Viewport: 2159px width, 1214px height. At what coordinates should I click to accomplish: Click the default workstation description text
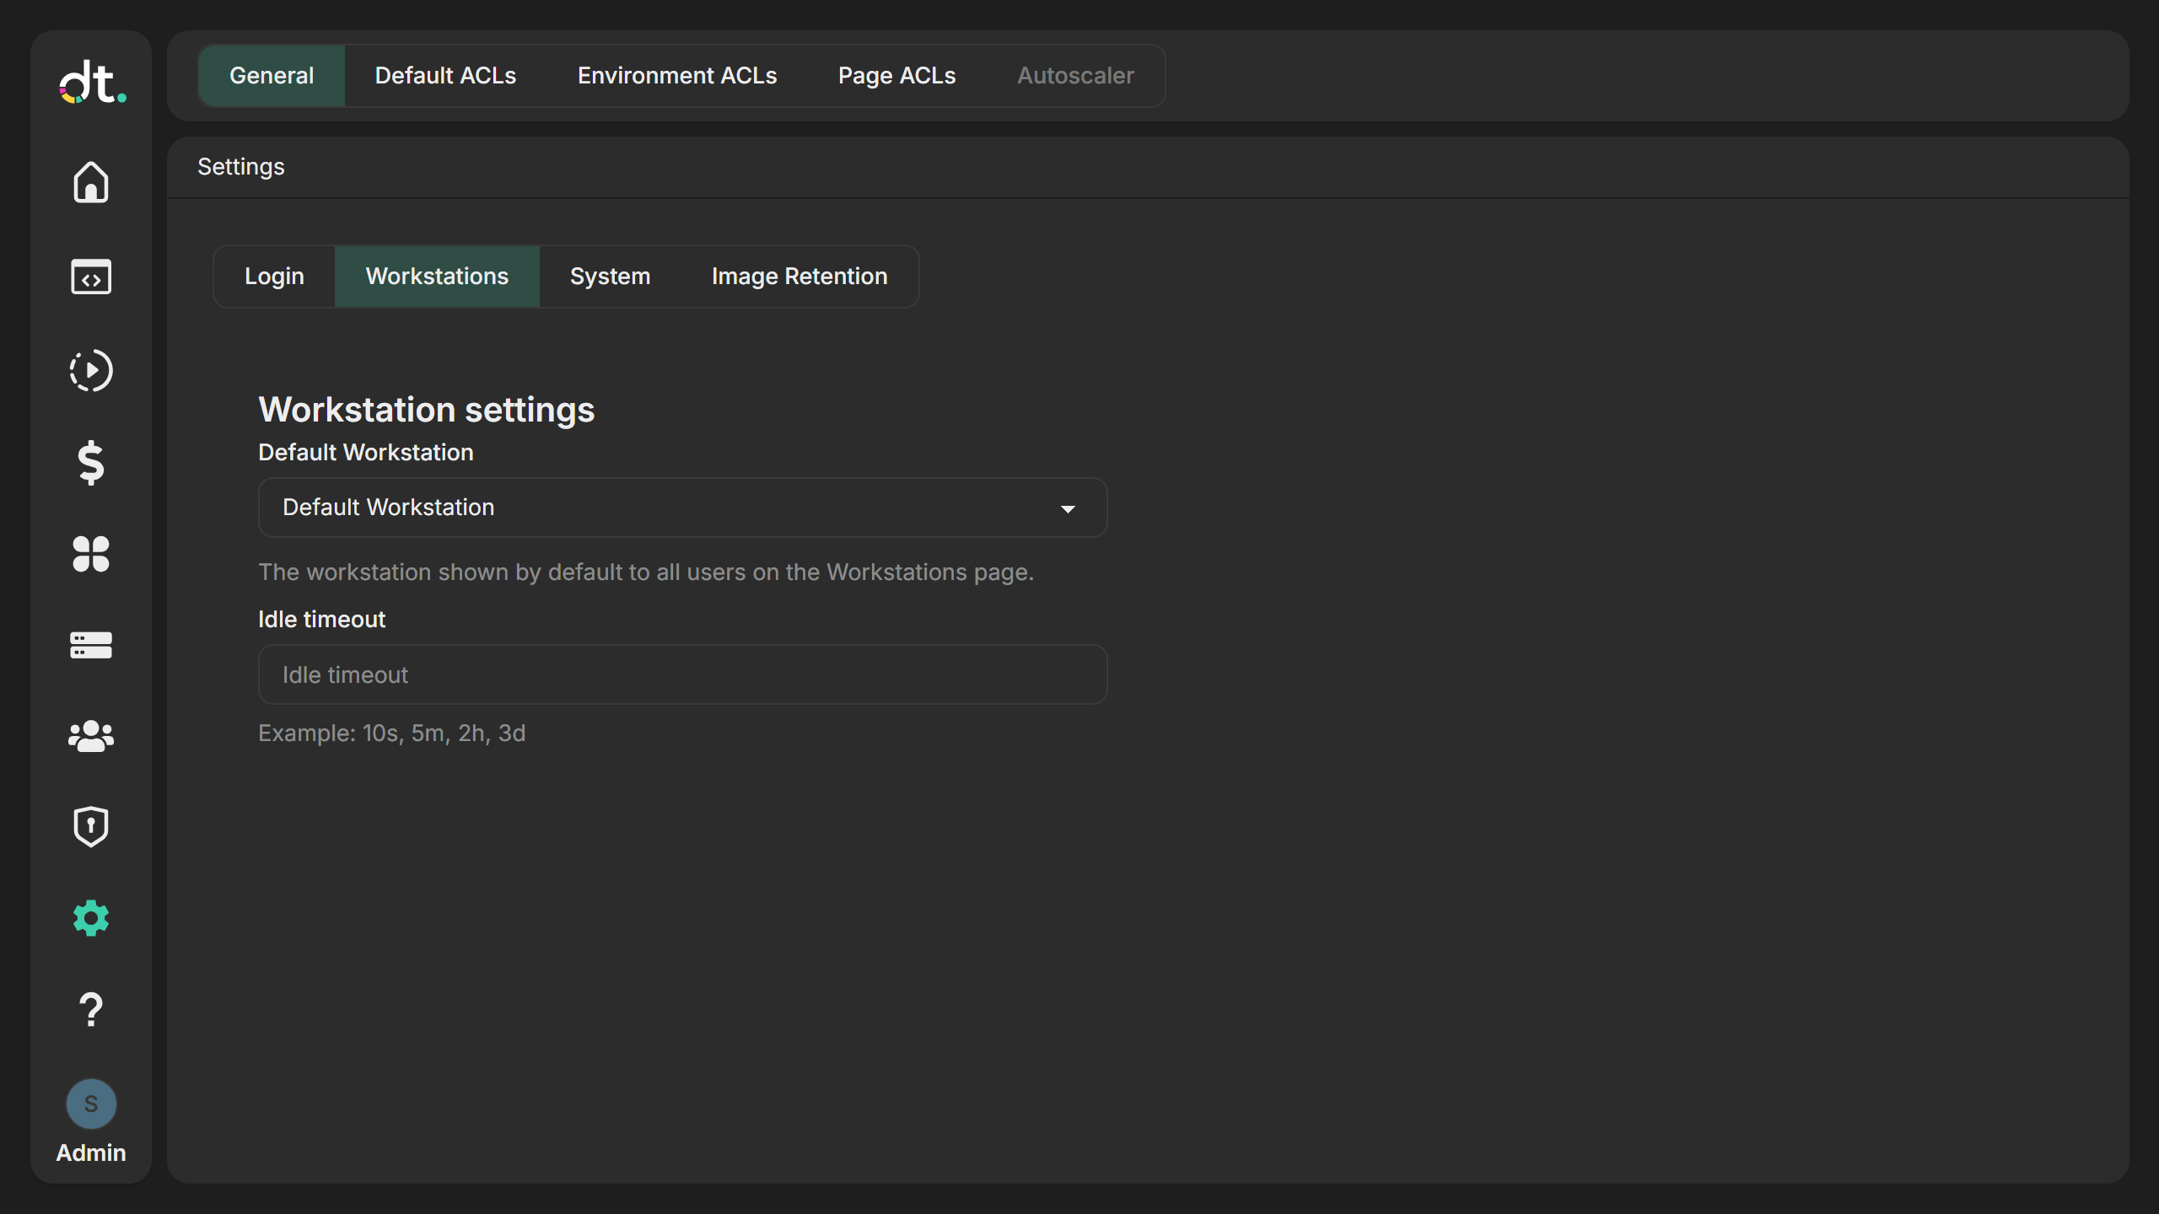click(646, 572)
